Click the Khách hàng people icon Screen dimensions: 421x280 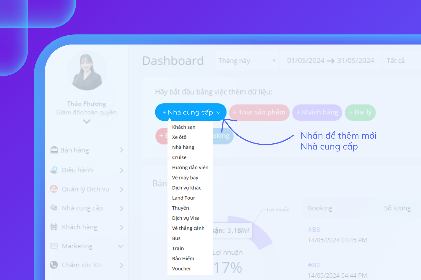point(54,227)
